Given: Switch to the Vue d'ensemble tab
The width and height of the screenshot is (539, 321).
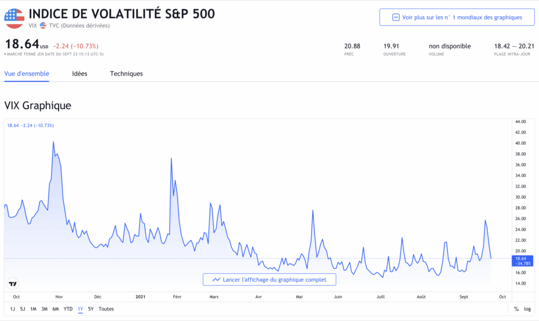Looking at the screenshot, I should pyautogui.click(x=26, y=74).
